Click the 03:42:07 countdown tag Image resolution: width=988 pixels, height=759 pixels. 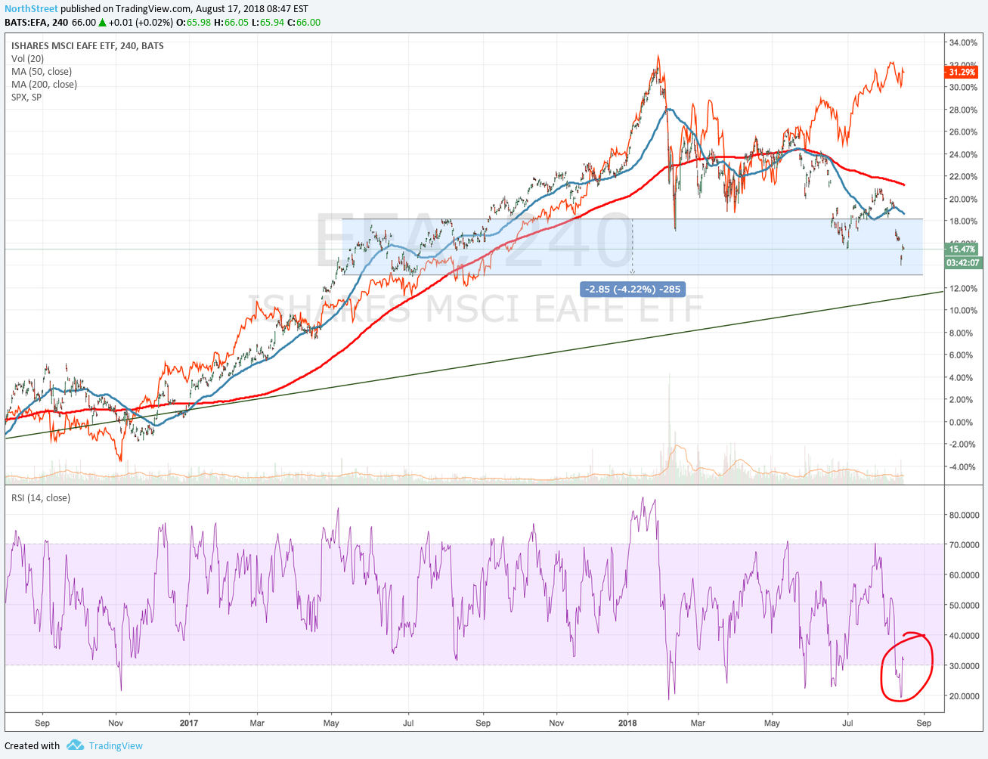point(963,263)
